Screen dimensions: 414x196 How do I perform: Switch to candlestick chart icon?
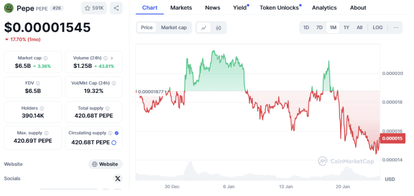pyautogui.click(x=219, y=27)
